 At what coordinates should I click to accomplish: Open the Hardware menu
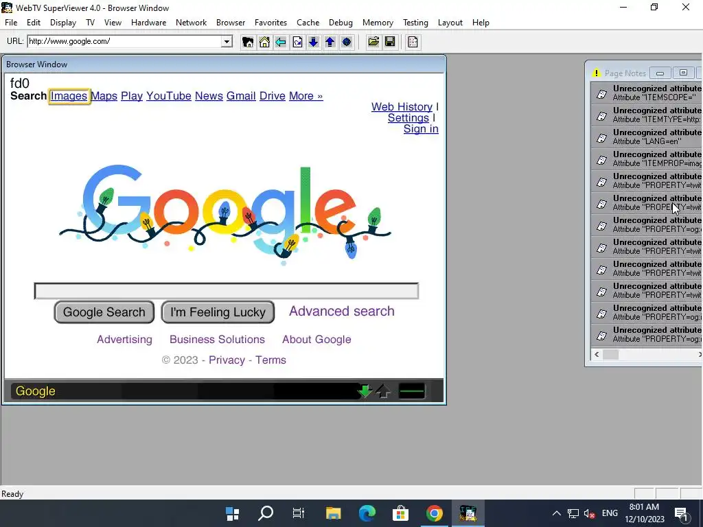148,23
